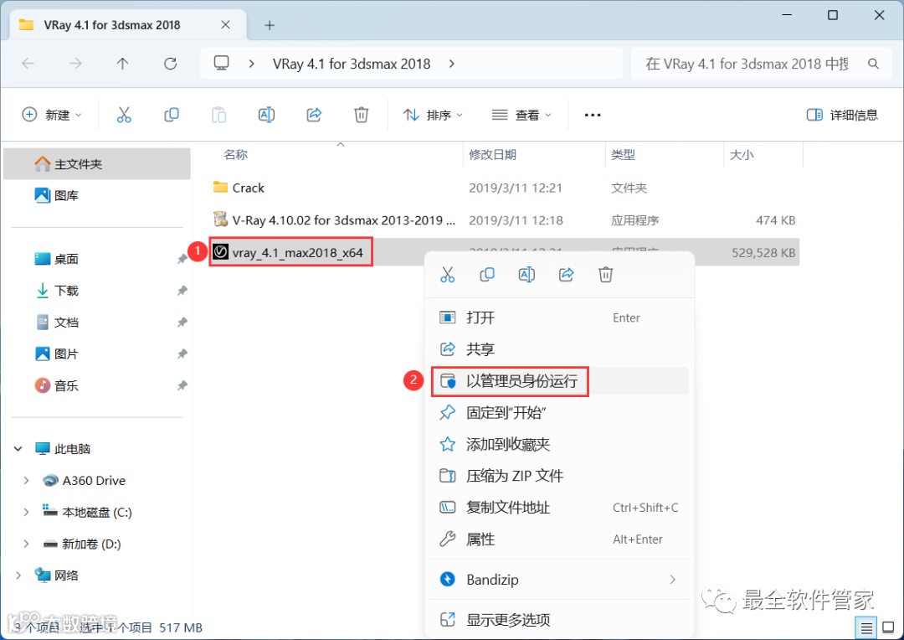Unpin 桌面 with its pin icon
The width and height of the screenshot is (904, 640).
click(x=182, y=259)
